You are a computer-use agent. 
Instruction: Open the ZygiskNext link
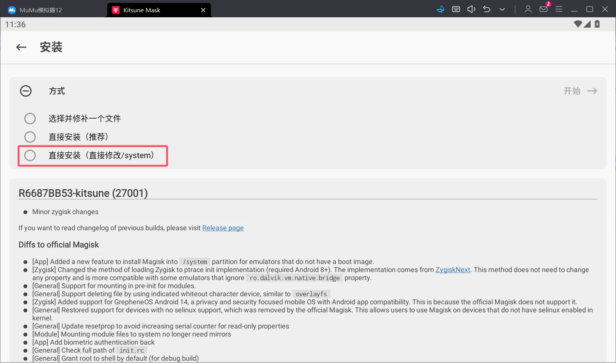coord(453,270)
